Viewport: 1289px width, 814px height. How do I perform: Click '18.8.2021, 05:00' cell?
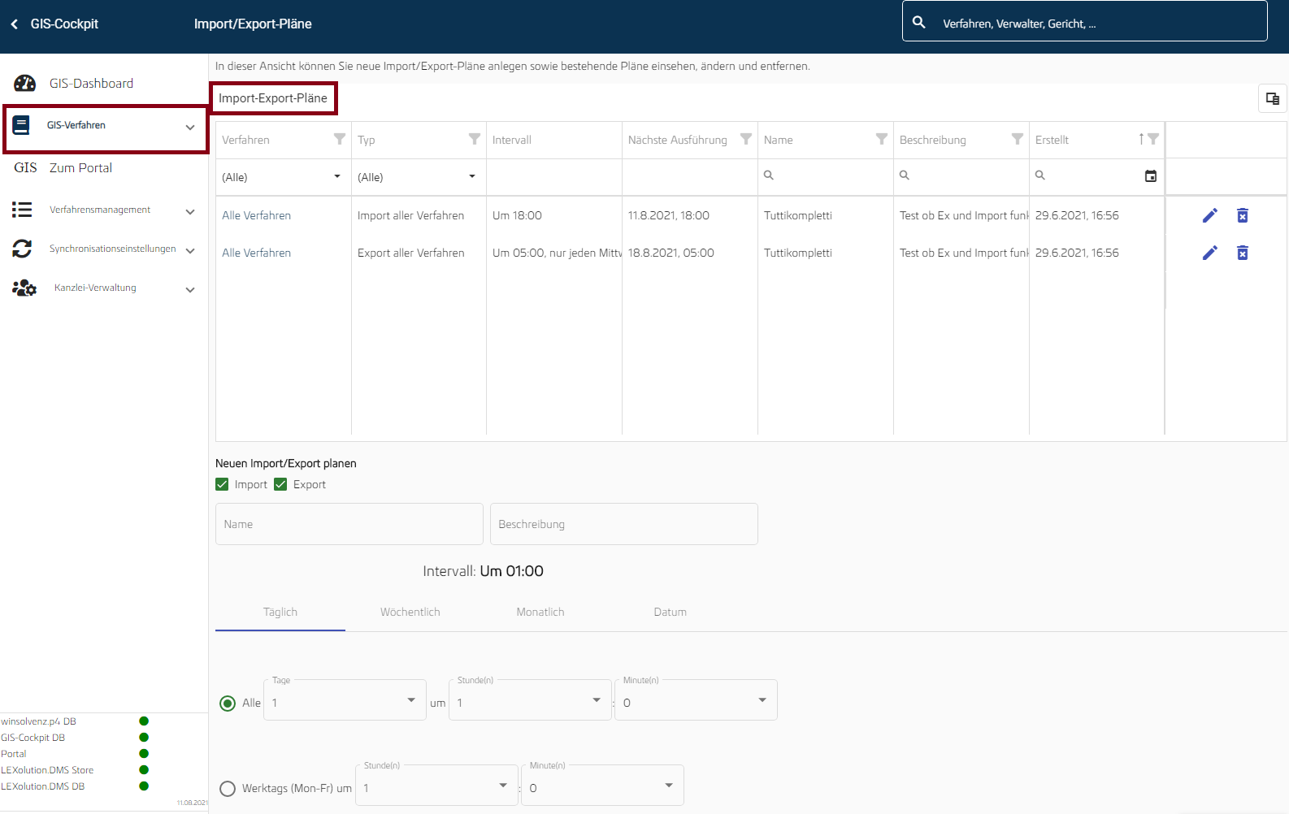(x=671, y=253)
